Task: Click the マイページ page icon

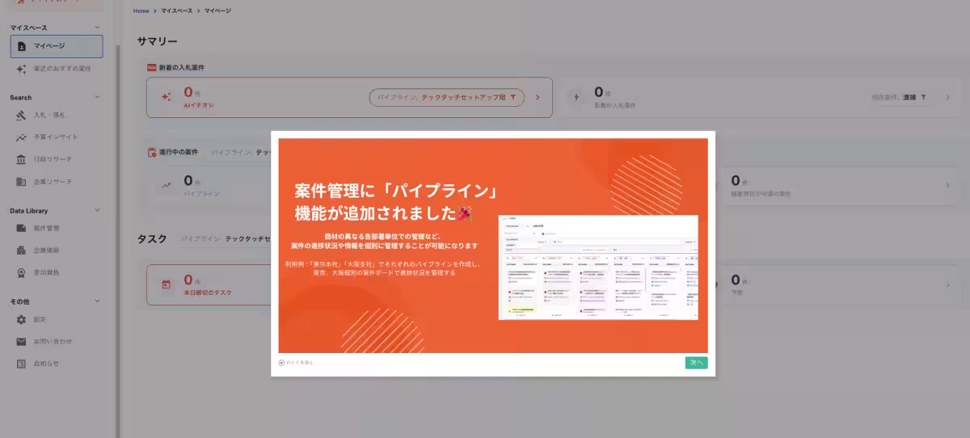Action: tap(22, 47)
